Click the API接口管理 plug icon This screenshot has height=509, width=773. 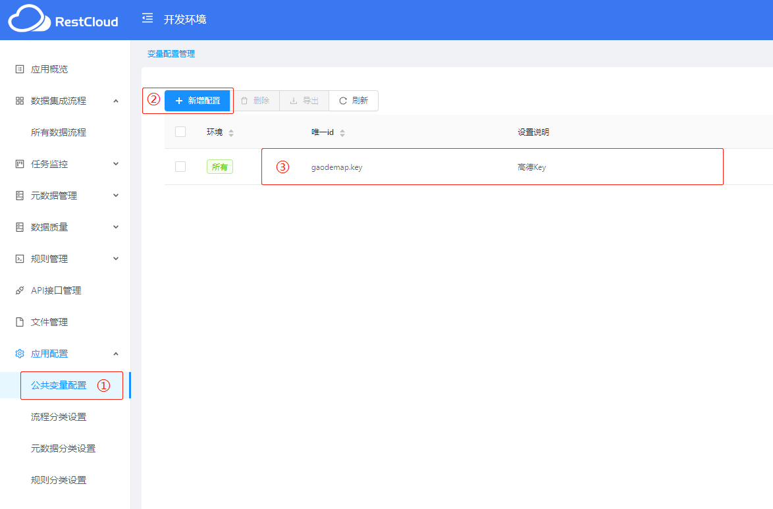pyautogui.click(x=20, y=290)
